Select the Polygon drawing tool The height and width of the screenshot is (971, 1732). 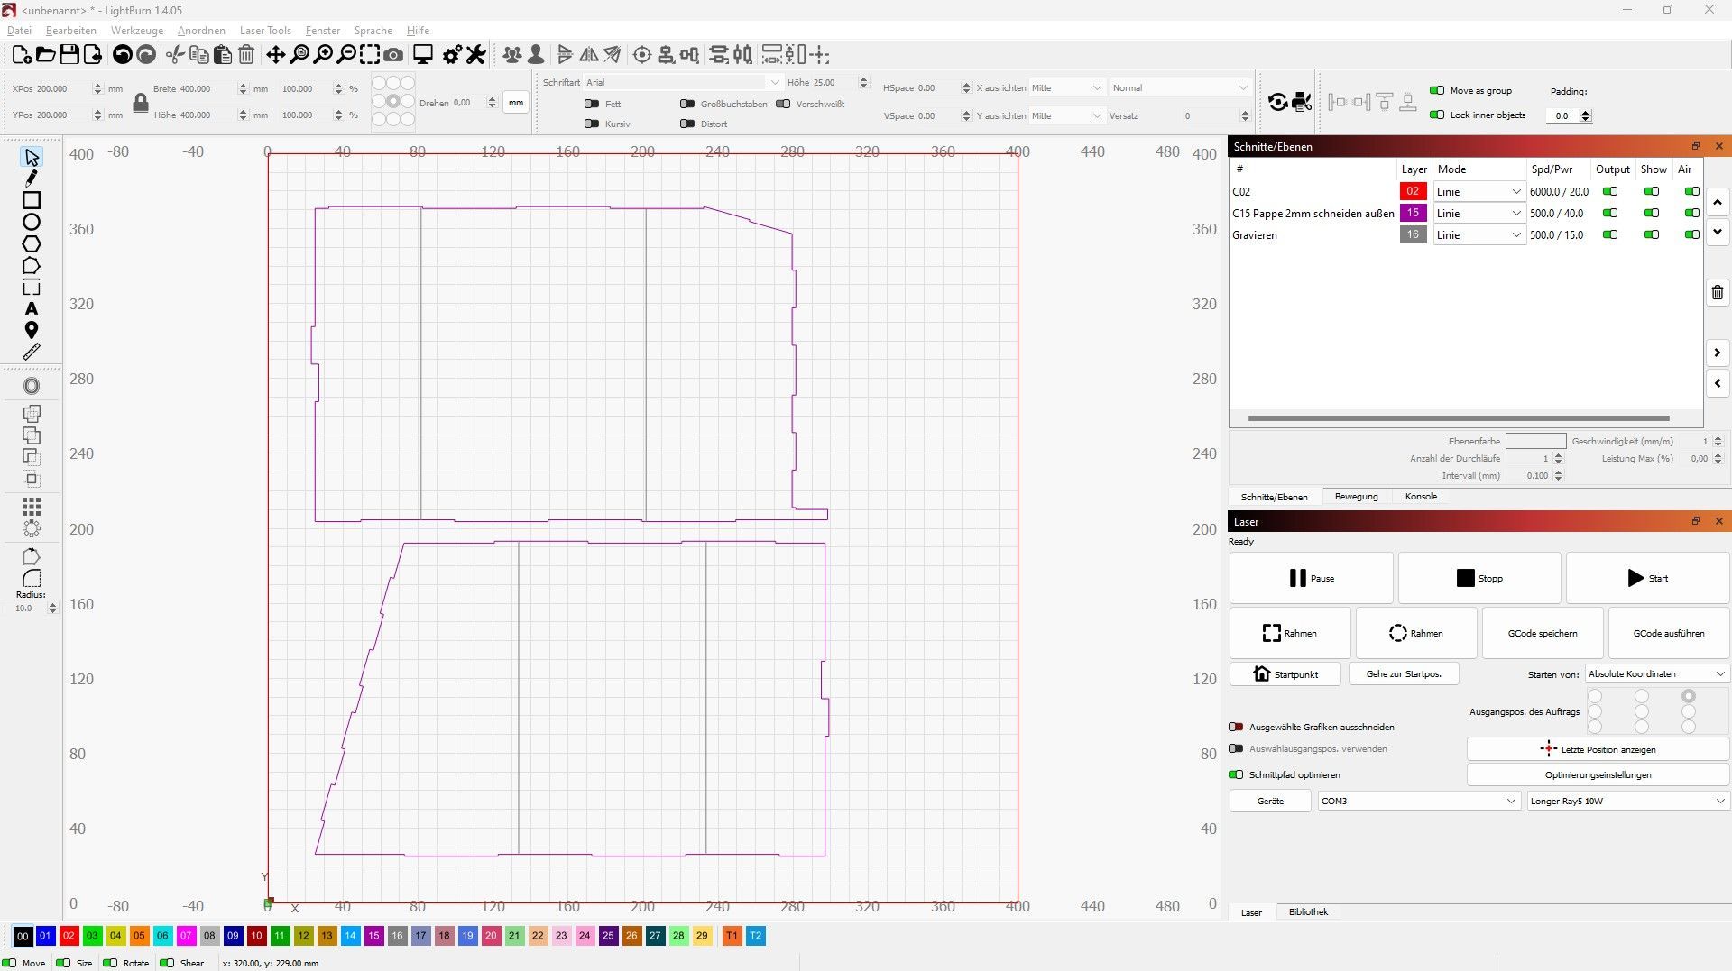pos(32,243)
